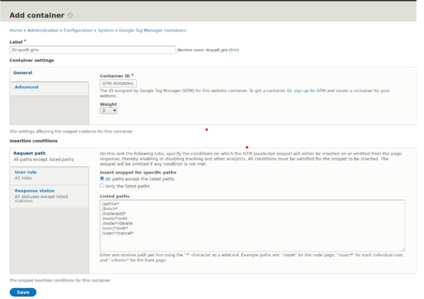This screenshot has width=424, height=299.
Task: Open Google Tag Manager containers breadcrumb
Action: [152, 30]
